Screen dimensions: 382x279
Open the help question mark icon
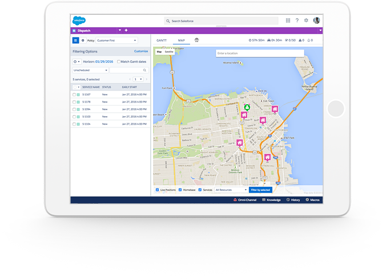297,20
